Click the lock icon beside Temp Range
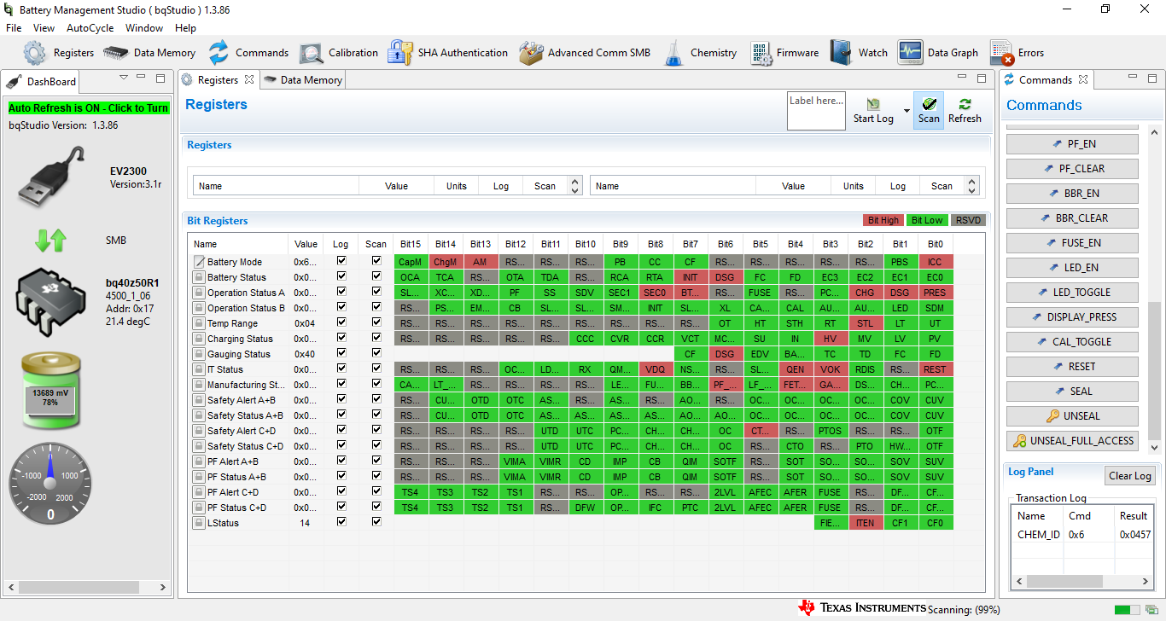The height and width of the screenshot is (621, 1166). 199,323
